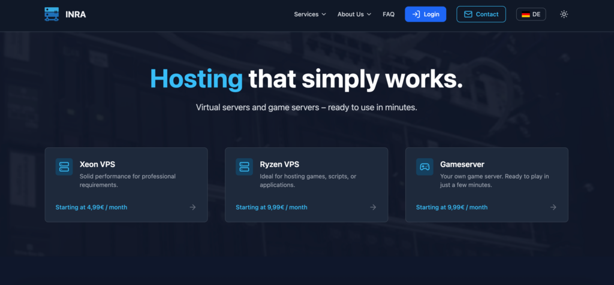The height and width of the screenshot is (285, 614).
Task: Open the About Us dropdown
Action: (354, 14)
